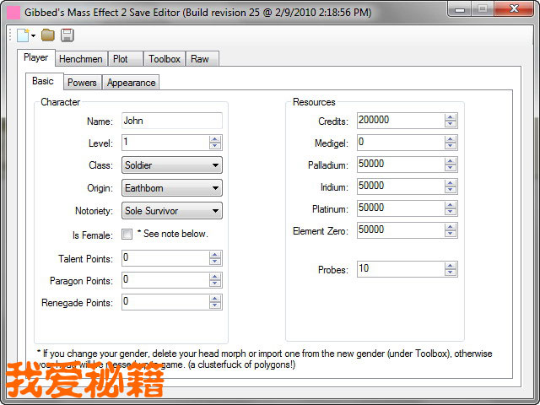
Task: Increase Level with the up spinner arrow
Action: (215, 139)
